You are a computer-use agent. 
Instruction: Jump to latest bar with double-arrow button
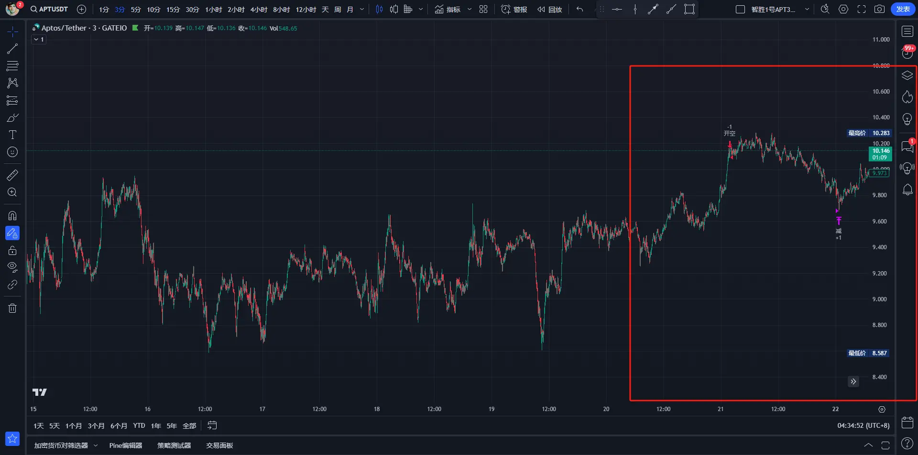click(853, 381)
